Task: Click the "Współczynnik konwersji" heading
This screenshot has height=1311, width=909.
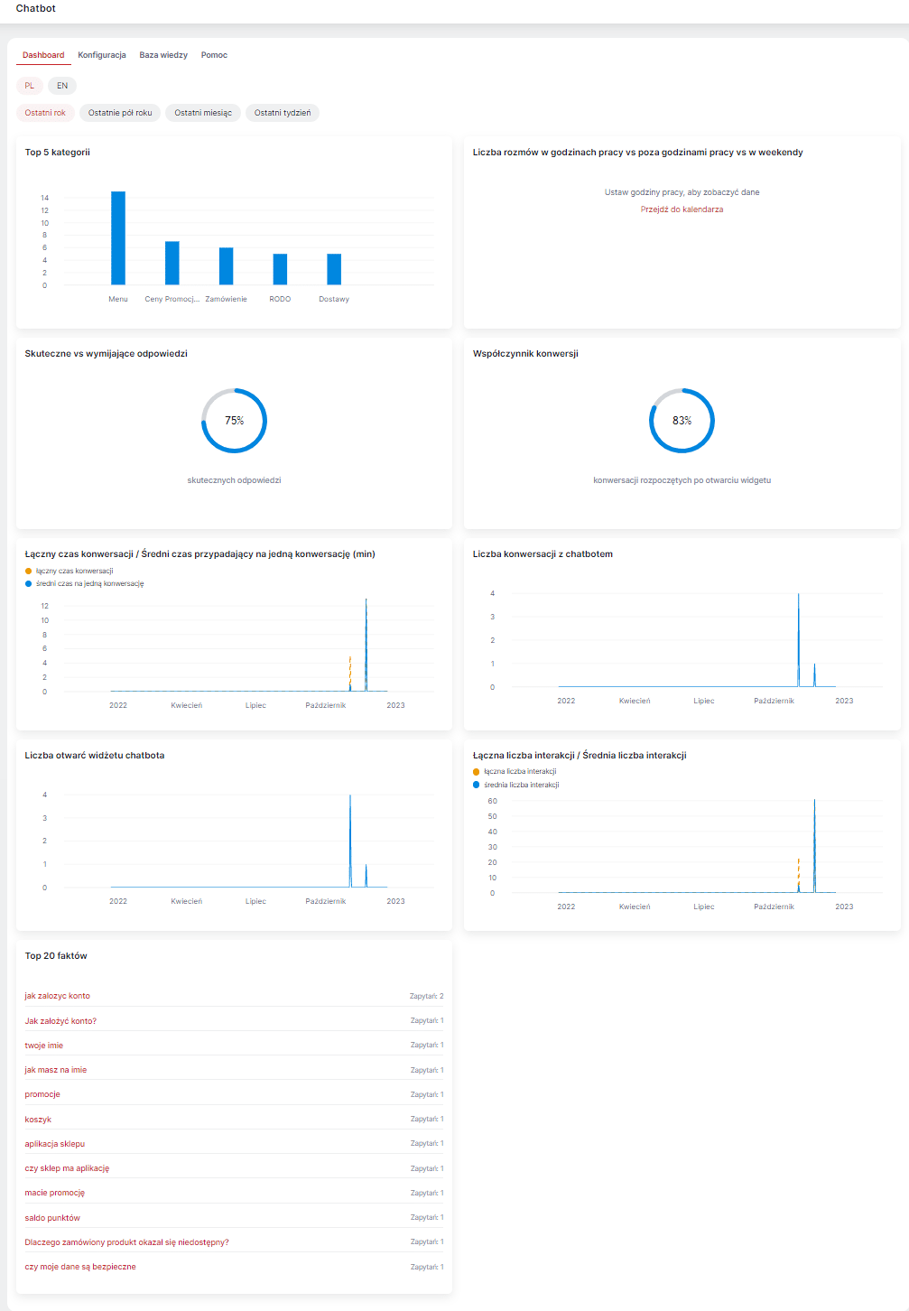Action: click(x=525, y=354)
